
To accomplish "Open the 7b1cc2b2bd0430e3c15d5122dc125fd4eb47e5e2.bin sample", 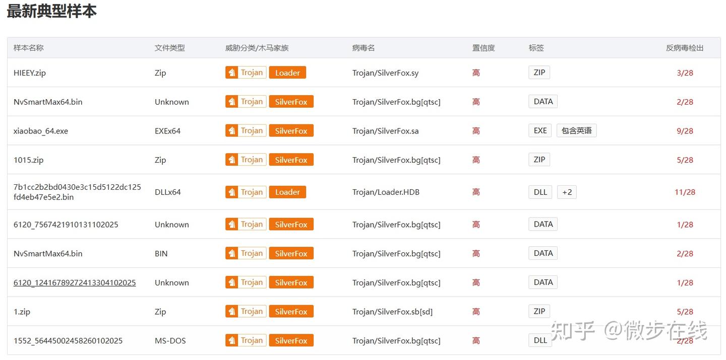I will click(77, 192).
